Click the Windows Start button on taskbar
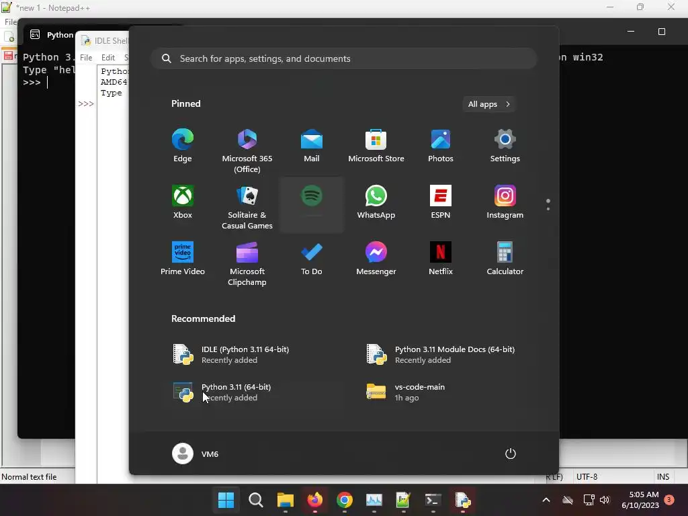The image size is (688, 516). tap(226, 500)
